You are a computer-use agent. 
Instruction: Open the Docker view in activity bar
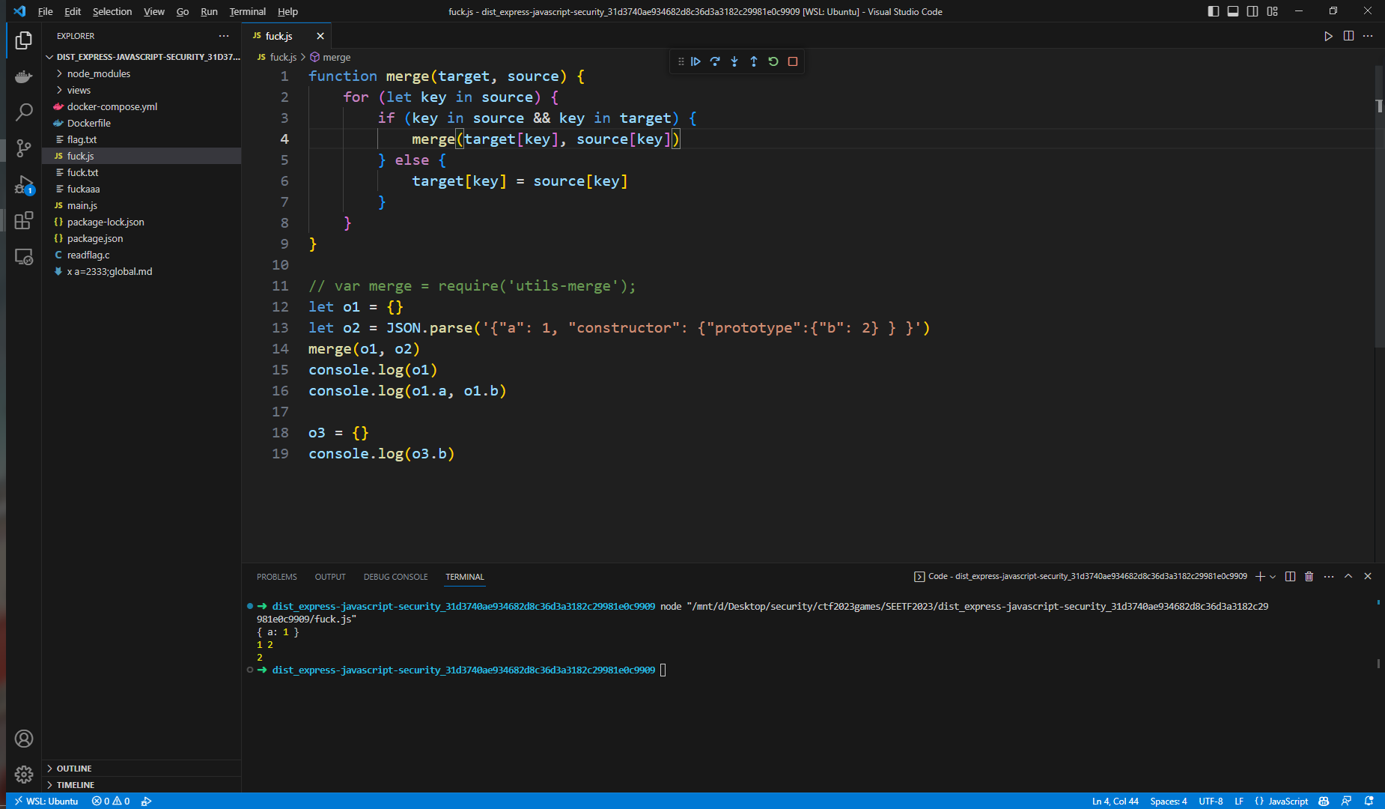click(24, 76)
